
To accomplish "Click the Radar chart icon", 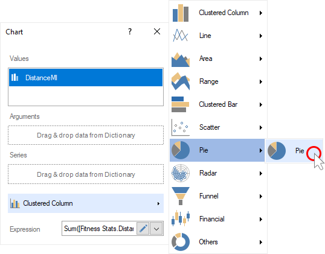I will (181, 173).
